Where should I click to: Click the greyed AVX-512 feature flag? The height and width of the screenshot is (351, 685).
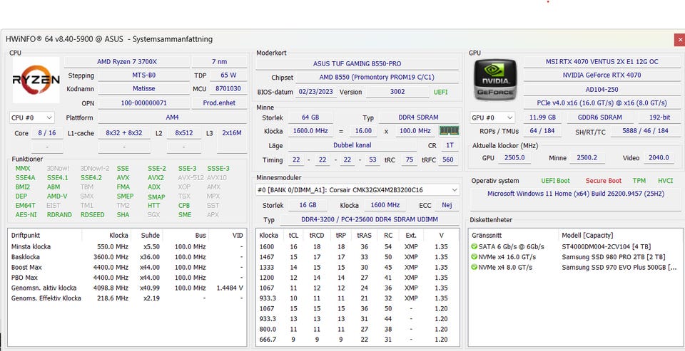click(191, 177)
